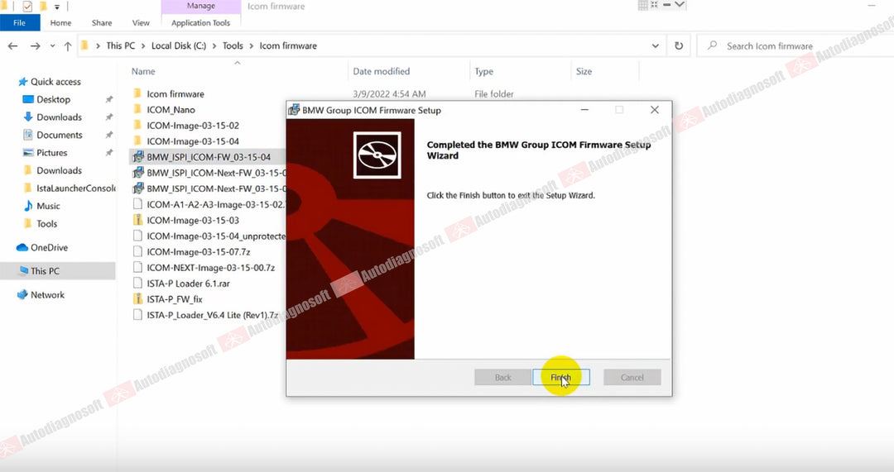Sort files by the Name column
894x472 pixels.
143,71
